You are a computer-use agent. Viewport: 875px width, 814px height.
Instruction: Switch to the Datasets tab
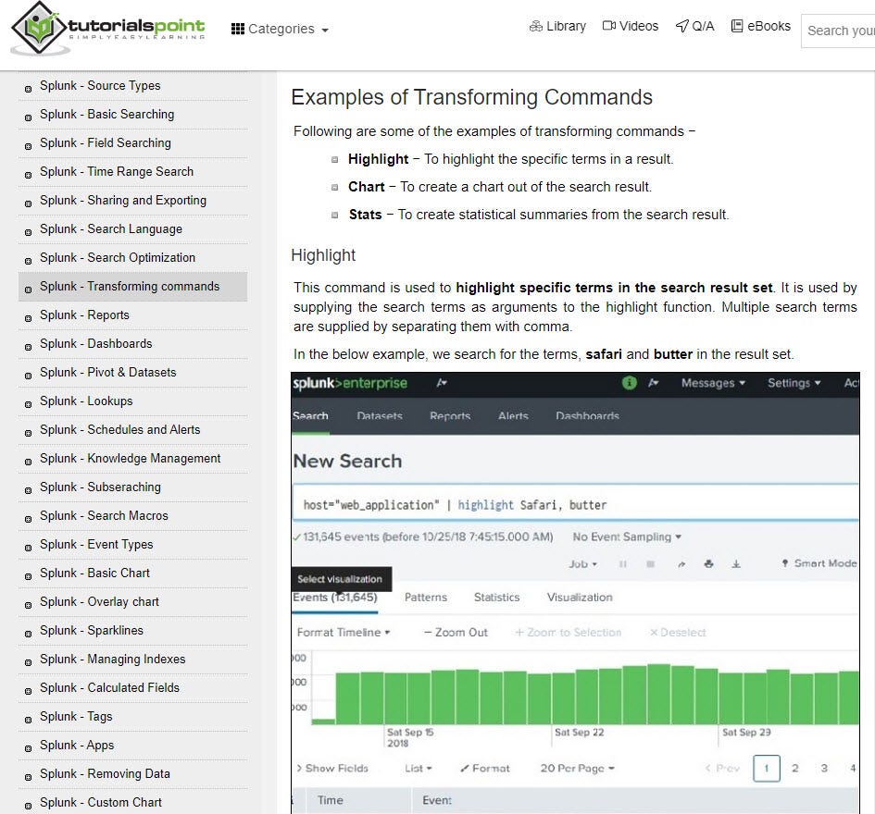pyautogui.click(x=380, y=416)
